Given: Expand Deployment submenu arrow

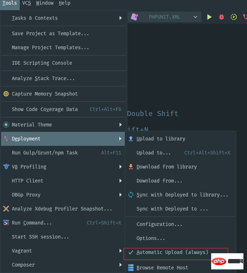Looking at the screenshot, I should pyautogui.click(x=120, y=139).
